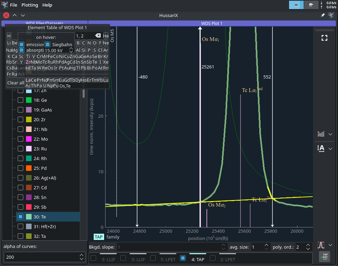The width and height of the screenshot is (338, 266).
Task: Clear the order text with backspace icon
Action: (x=98, y=36)
